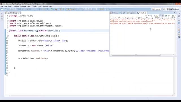This screenshot has width=181, height=102.
Task: Expand the Run configurations dropdown arrow
Action: [x=53, y=9]
